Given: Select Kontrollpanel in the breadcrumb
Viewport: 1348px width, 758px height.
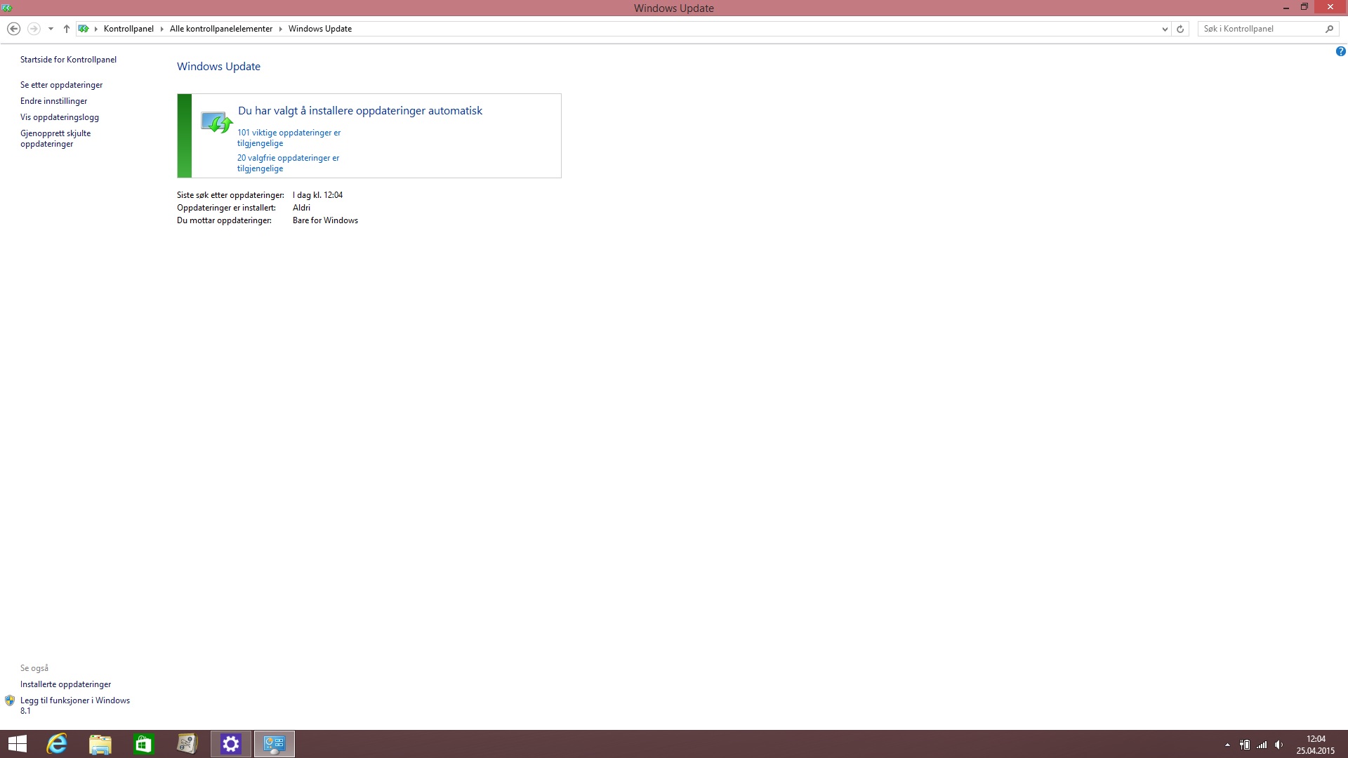Looking at the screenshot, I should 128,29.
